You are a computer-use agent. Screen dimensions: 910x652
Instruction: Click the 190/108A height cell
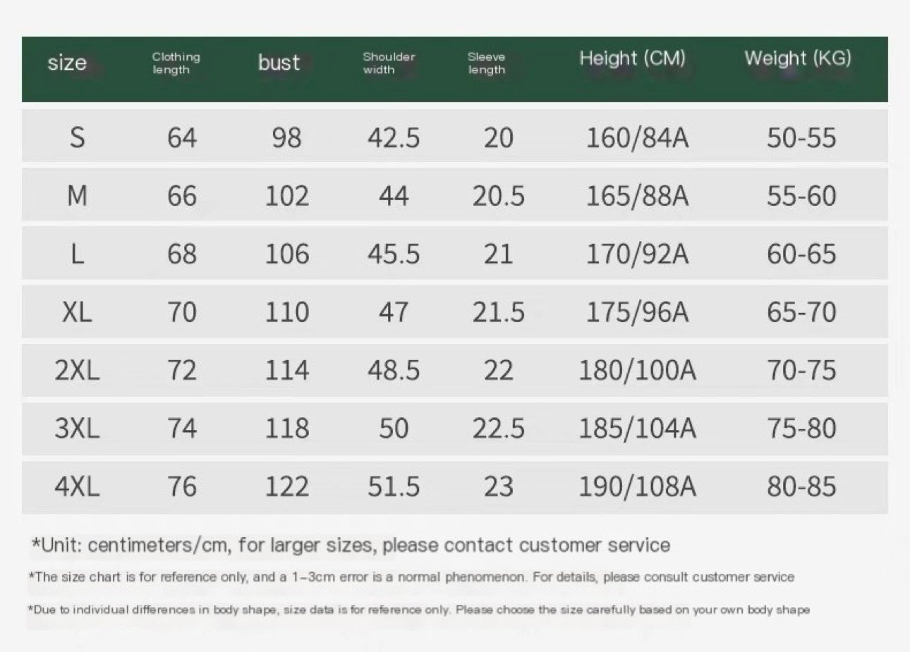pyautogui.click(x=637, y=486)
